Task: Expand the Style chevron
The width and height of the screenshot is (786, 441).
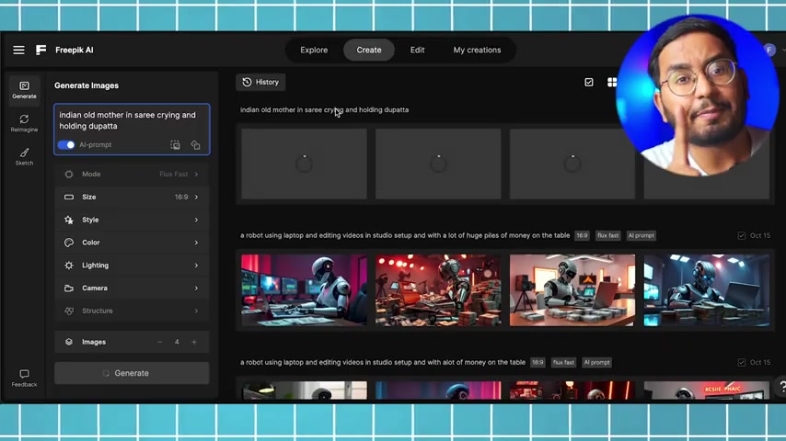Action: pyautogui.click(x=196, y=220)
